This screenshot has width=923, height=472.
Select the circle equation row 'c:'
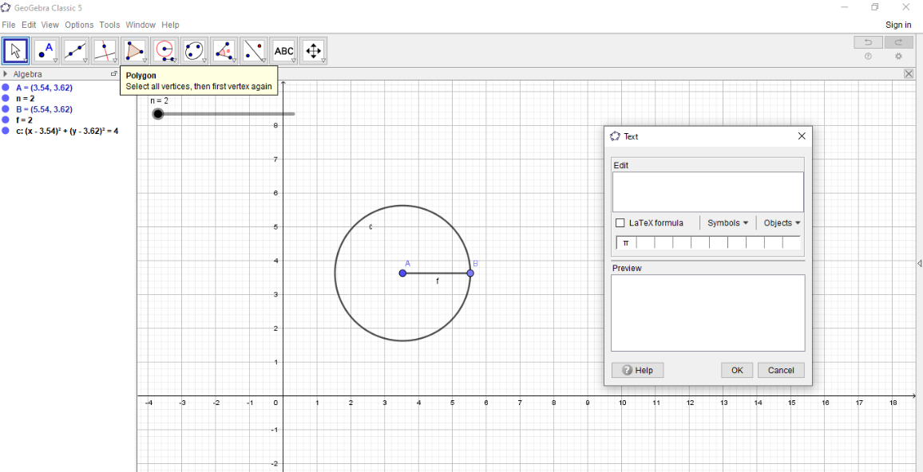tap(67, 131)
